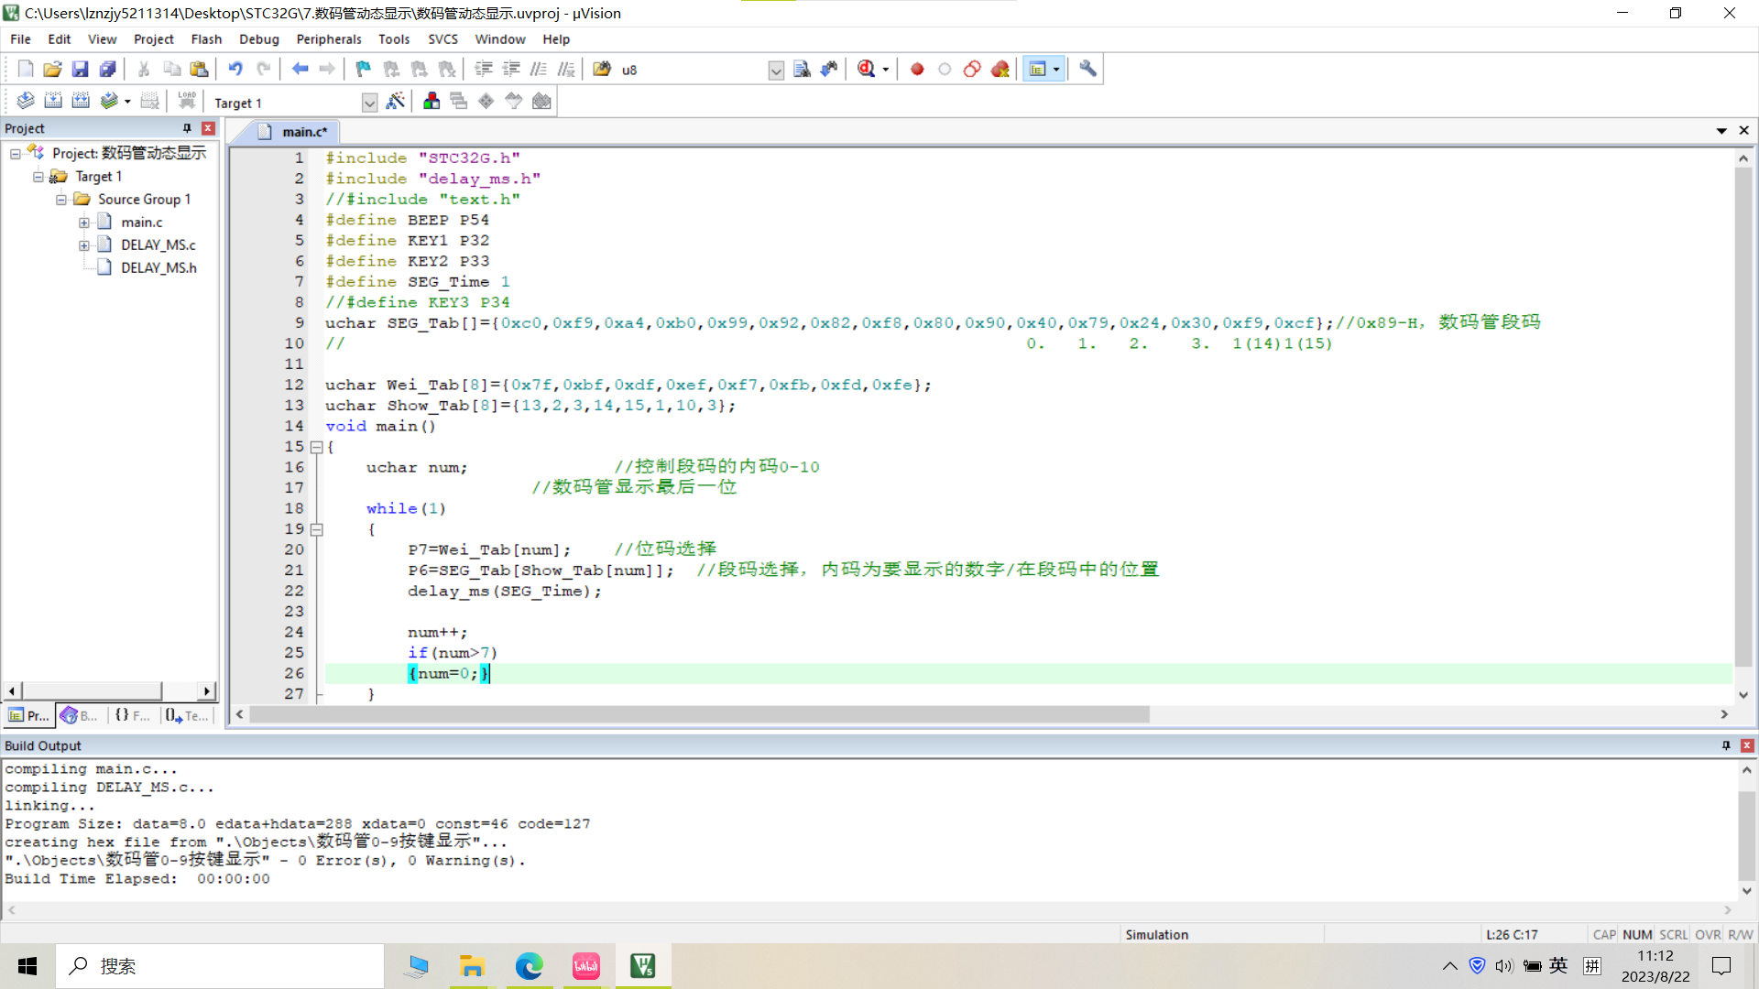Create a new file with the New icon

point(26,69)
